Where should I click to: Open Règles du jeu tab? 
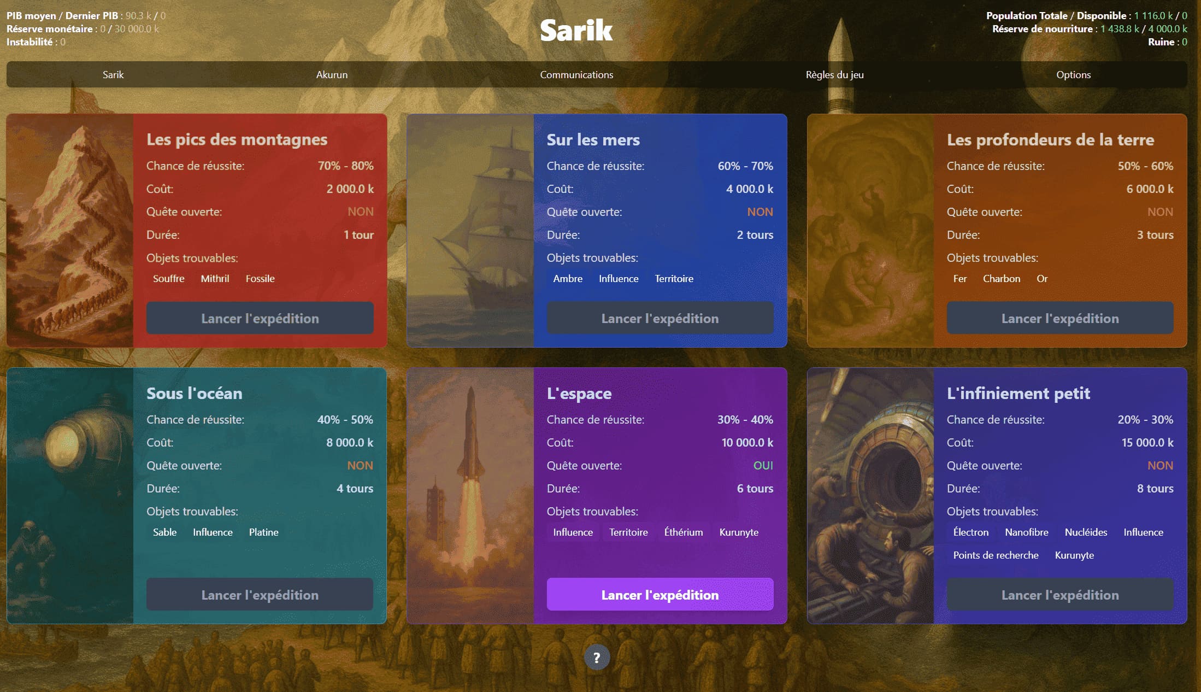coord(834,74)
